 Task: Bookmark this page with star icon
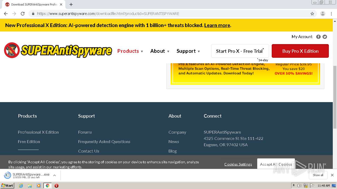[x=312, y=14]
